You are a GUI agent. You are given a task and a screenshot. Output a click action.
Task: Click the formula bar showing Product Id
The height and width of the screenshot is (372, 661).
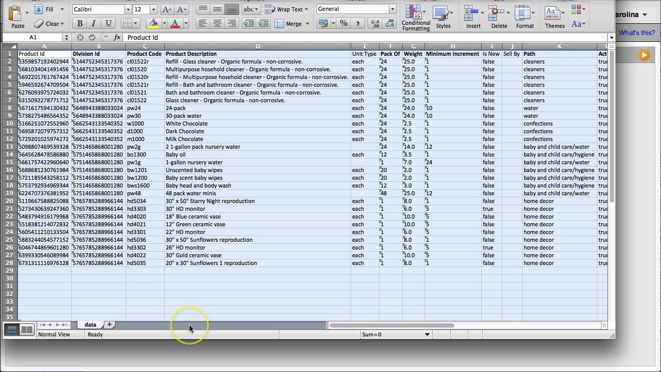coord(366,37)
